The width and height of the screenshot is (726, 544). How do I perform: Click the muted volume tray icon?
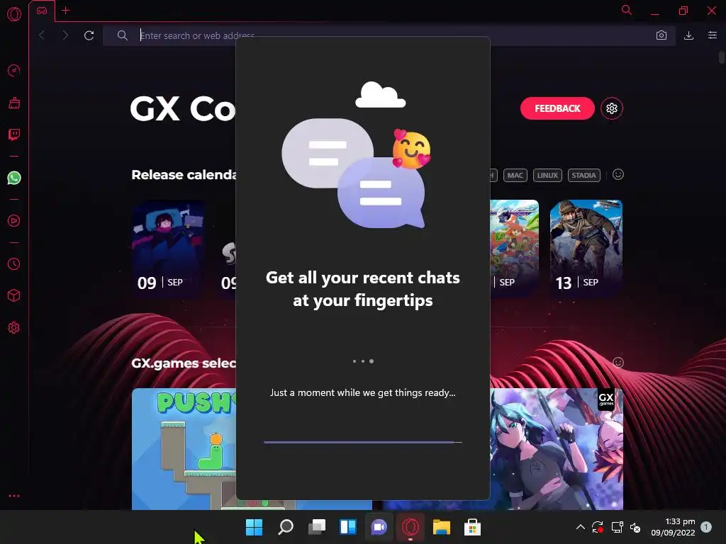tap(635, 527)
